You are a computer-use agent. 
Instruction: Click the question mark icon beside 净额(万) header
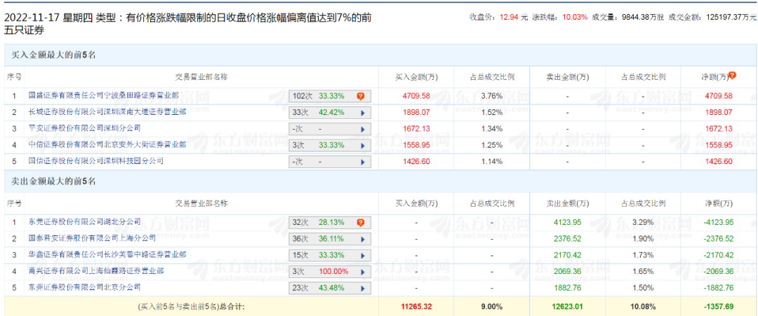tap(732, 75)
